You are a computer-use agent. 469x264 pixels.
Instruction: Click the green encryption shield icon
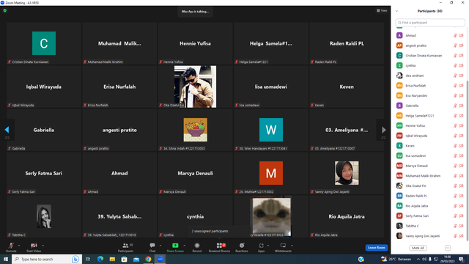(x=5, y=10)
